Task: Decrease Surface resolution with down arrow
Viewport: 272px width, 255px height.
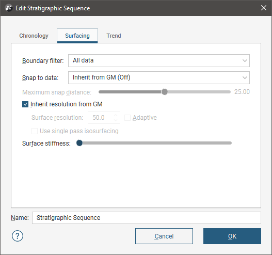Action: pos(116,120)
